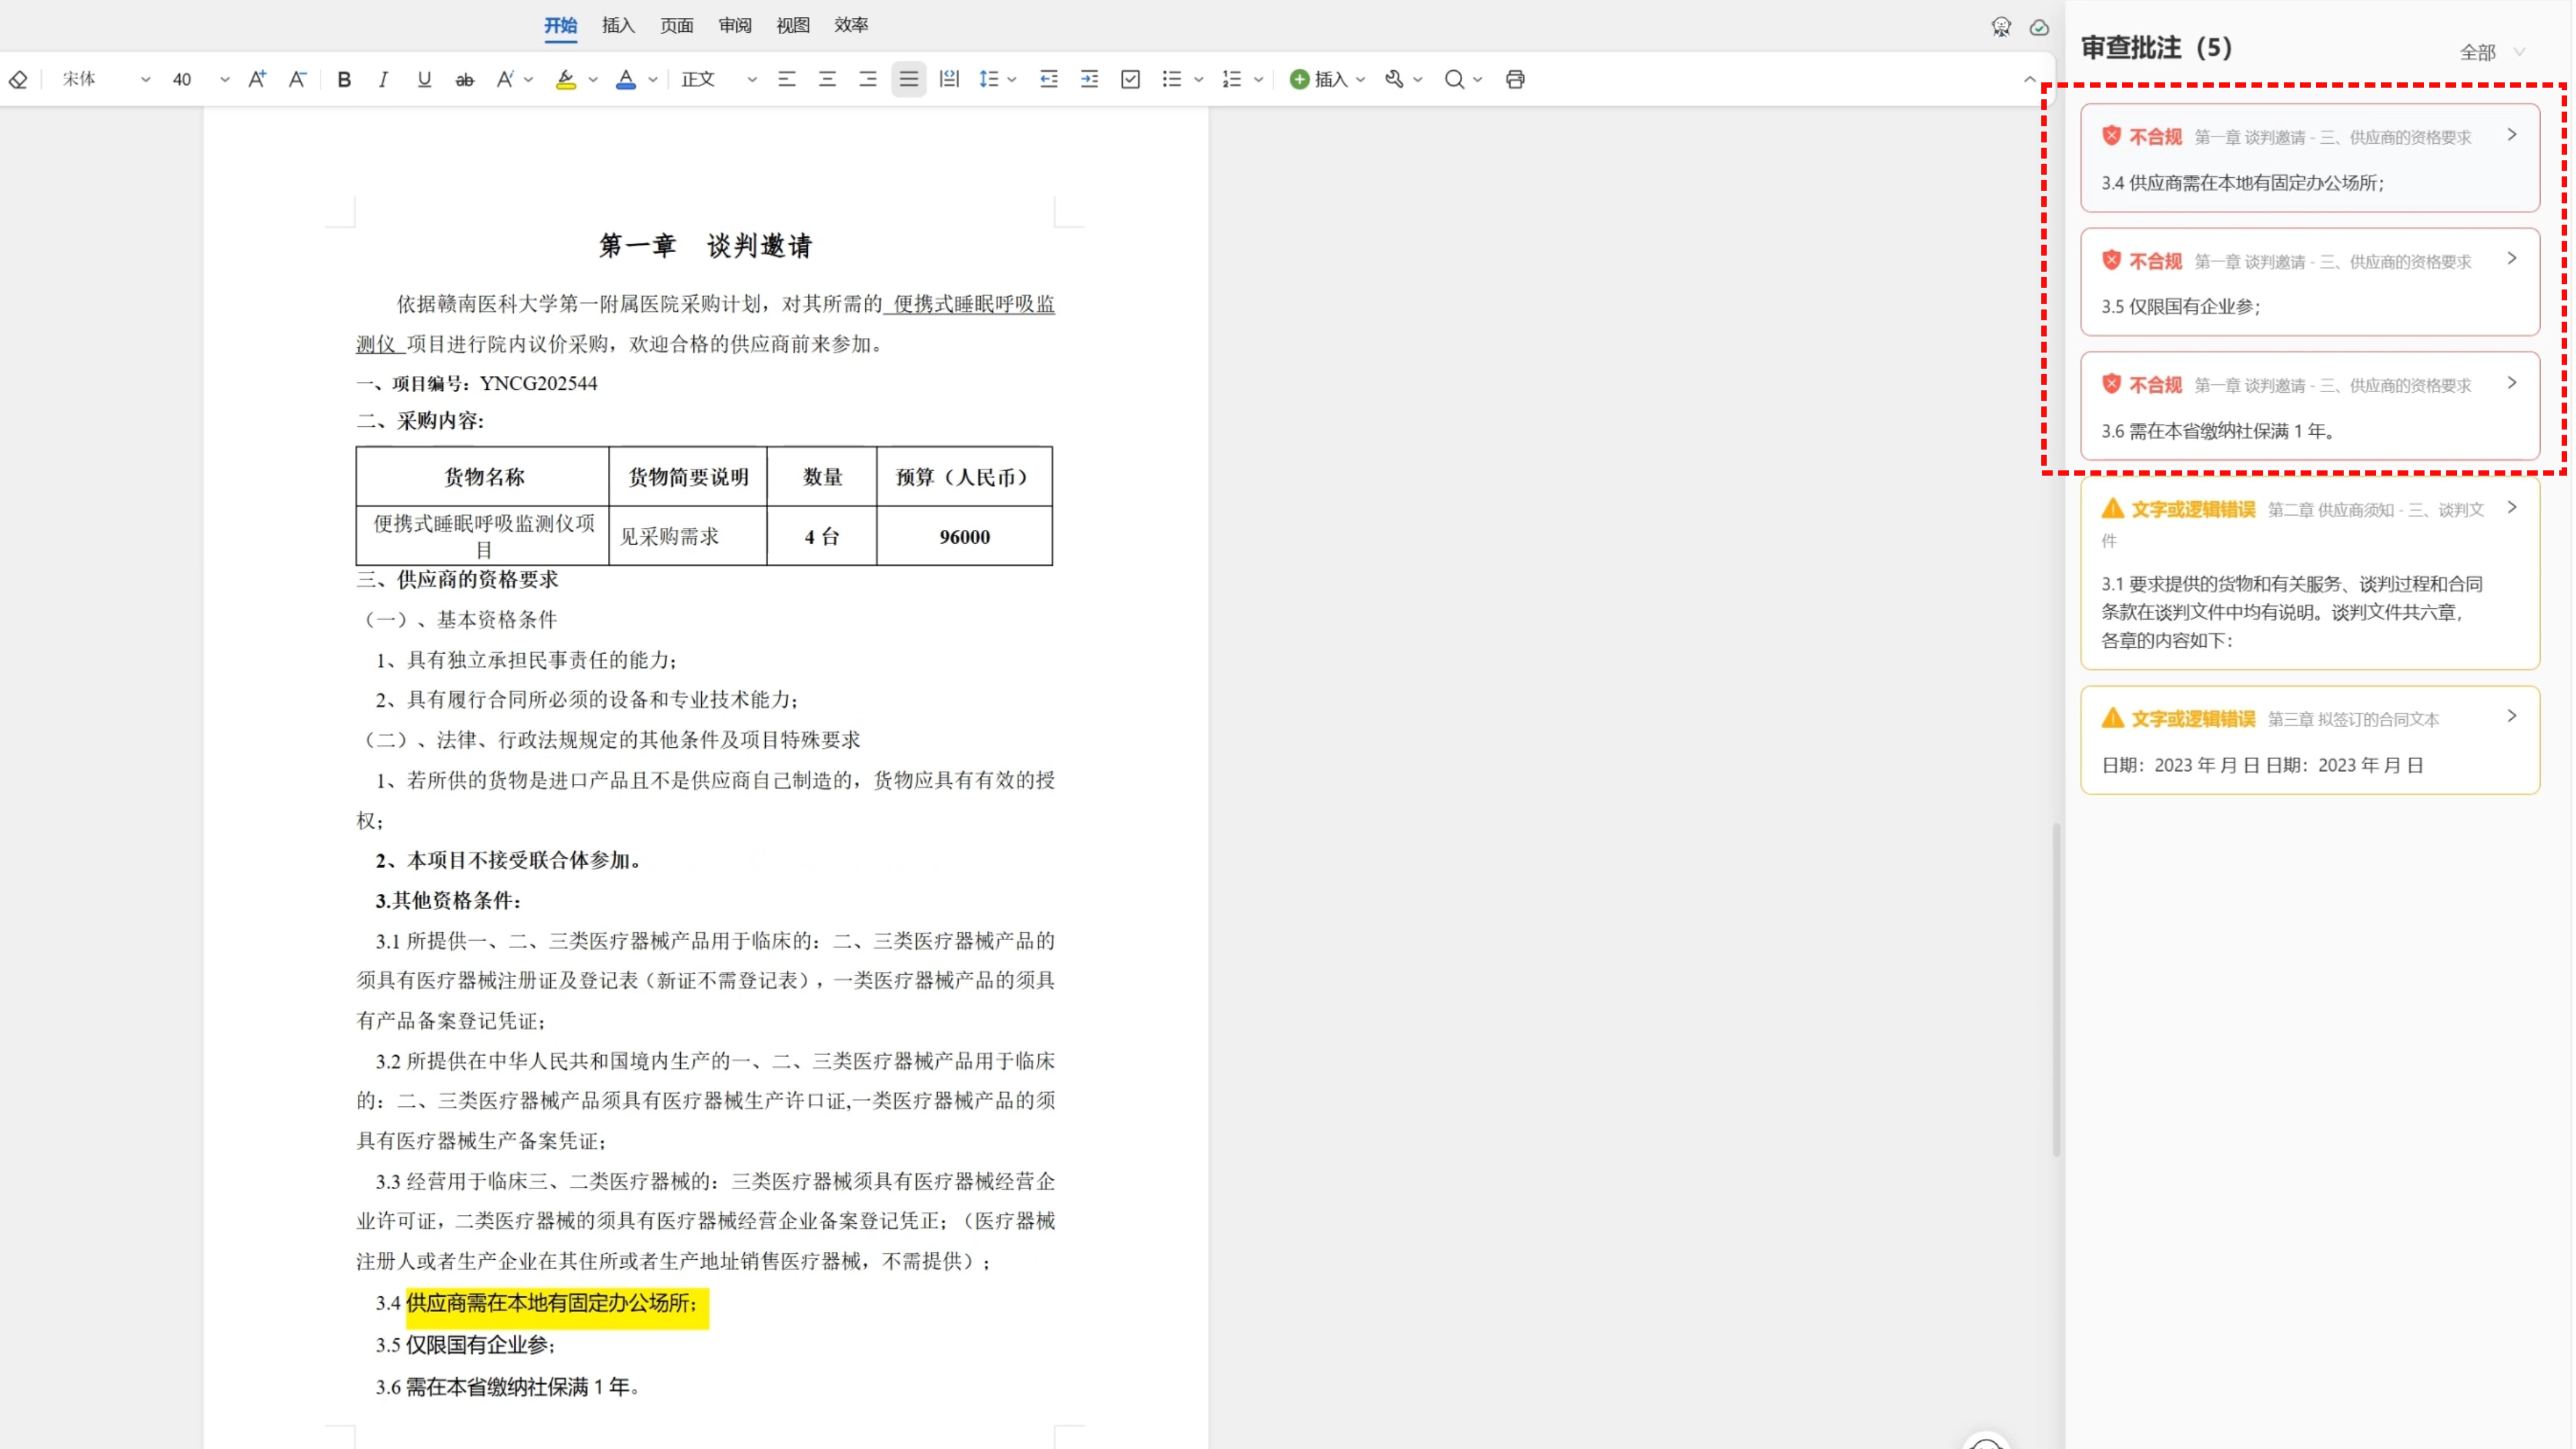Switch to the 开始 tab
Screen dimensions: 2576x1449
coord(560,25)
